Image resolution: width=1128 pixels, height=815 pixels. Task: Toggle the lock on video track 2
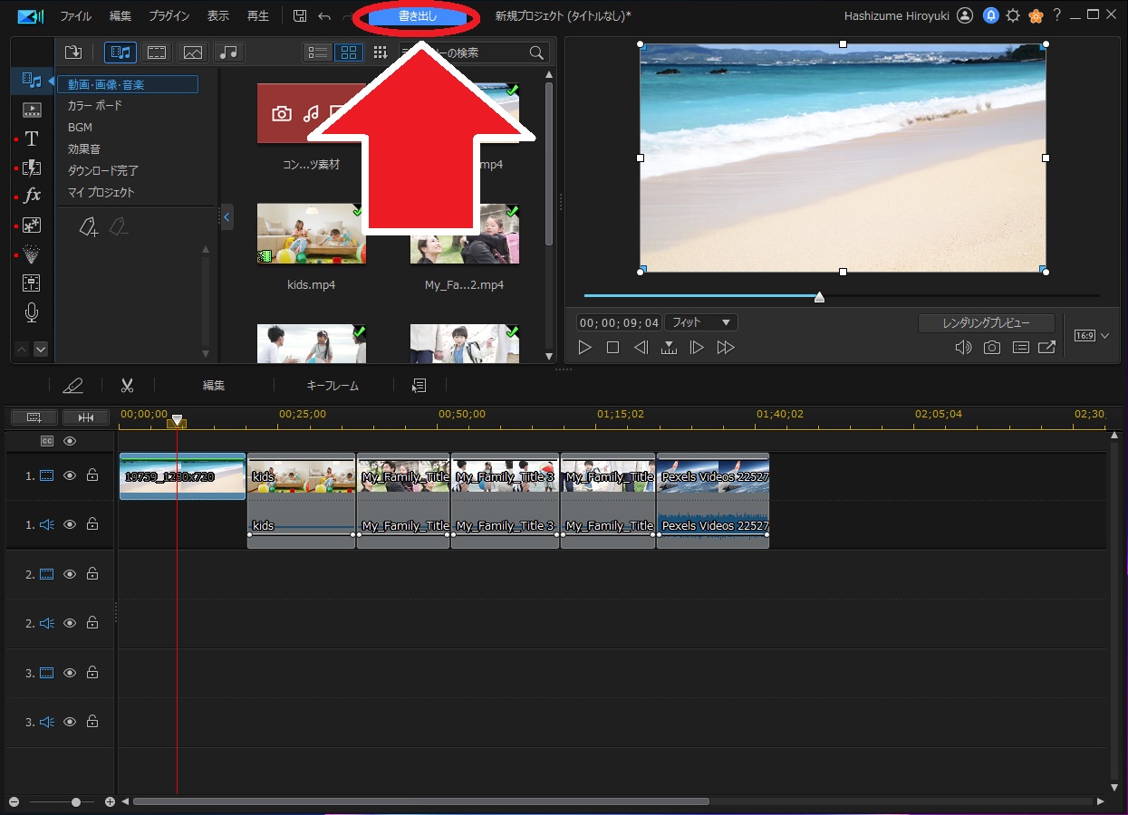click(92, 574)
